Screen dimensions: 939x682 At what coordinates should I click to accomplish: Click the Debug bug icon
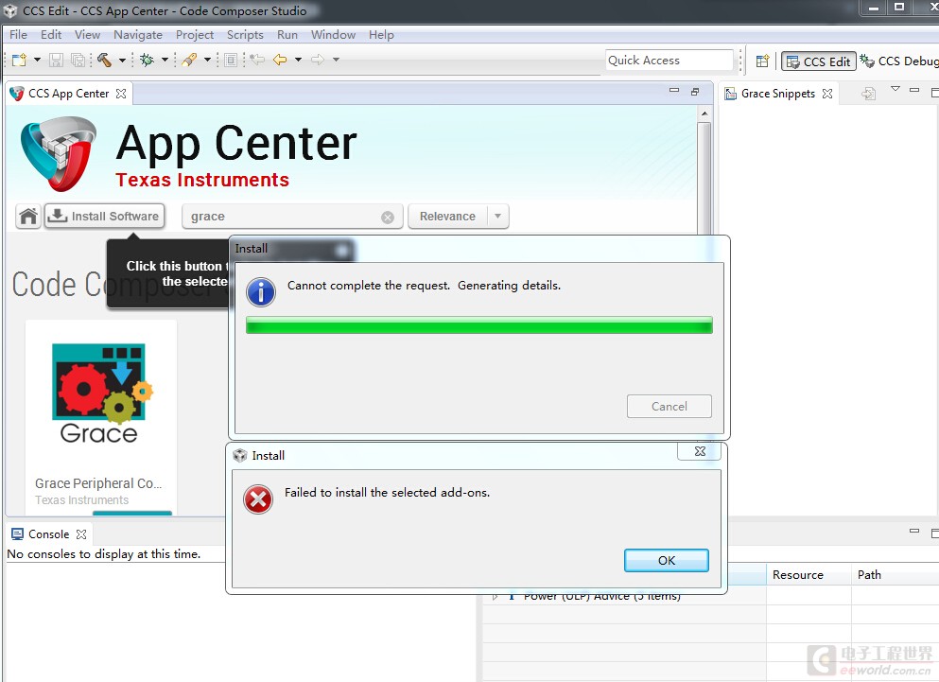[x=147, y=60]
